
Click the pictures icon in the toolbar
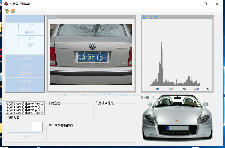tap(7, 11)
